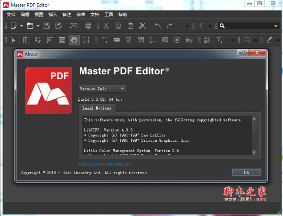Click the About dialog help question button
283x216 pixels.
click(x=243, y=52)
